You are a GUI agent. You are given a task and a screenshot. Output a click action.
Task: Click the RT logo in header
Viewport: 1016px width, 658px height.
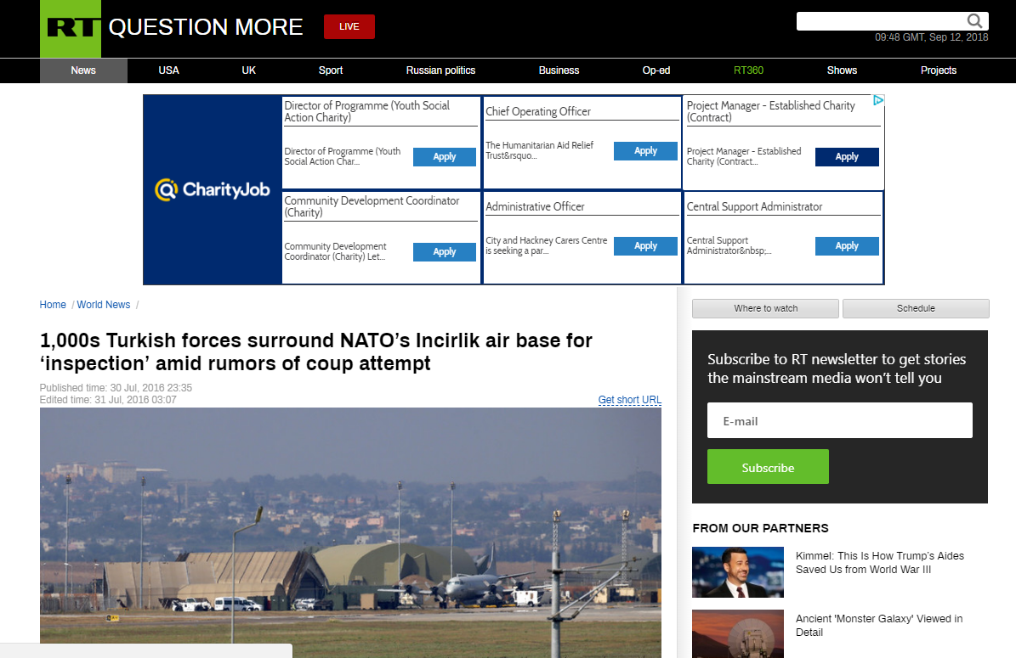coord(71,29)
